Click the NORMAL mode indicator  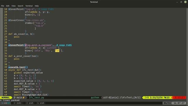pyautogui.click(x=6, y=97)
